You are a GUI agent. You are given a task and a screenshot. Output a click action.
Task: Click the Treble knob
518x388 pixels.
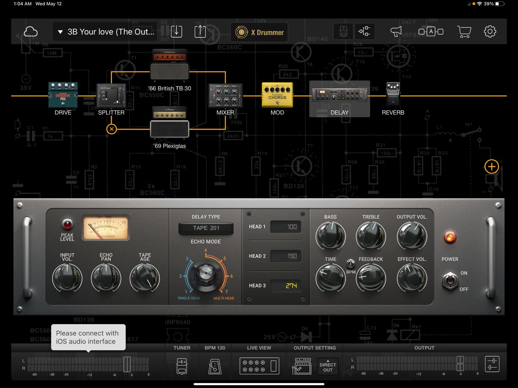pyautogui.click(x=371, y=236)
